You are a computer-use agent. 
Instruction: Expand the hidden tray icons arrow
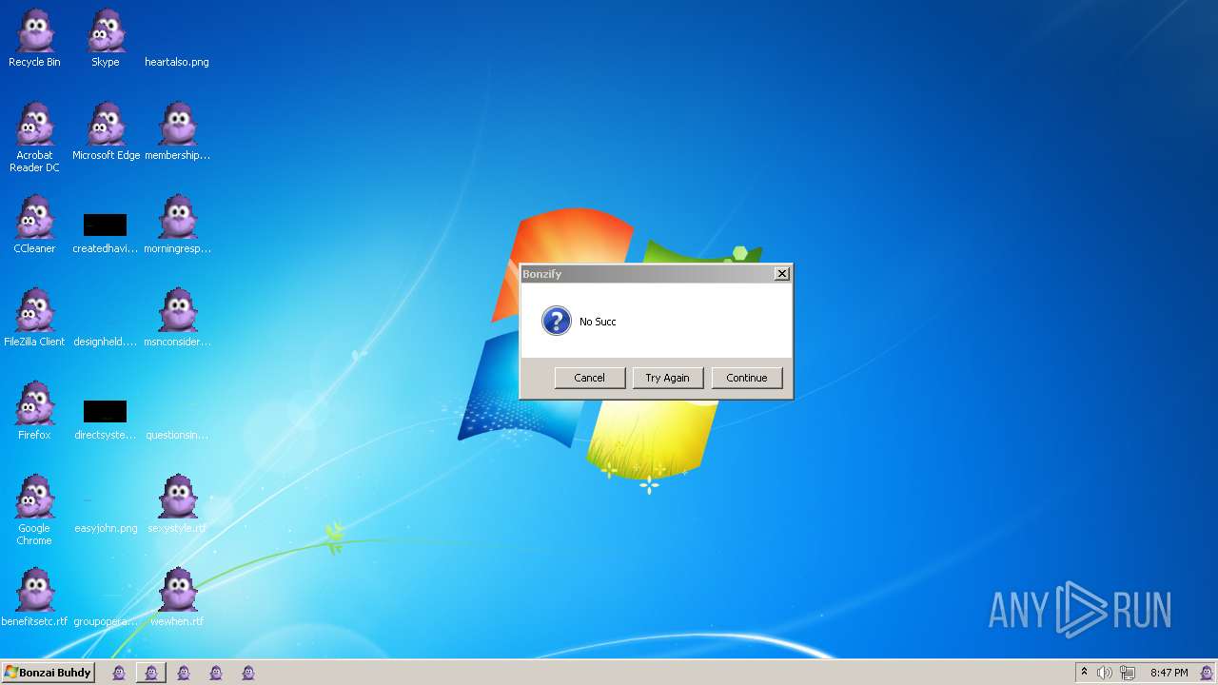pyautogui.click(x=1084, y=673)
